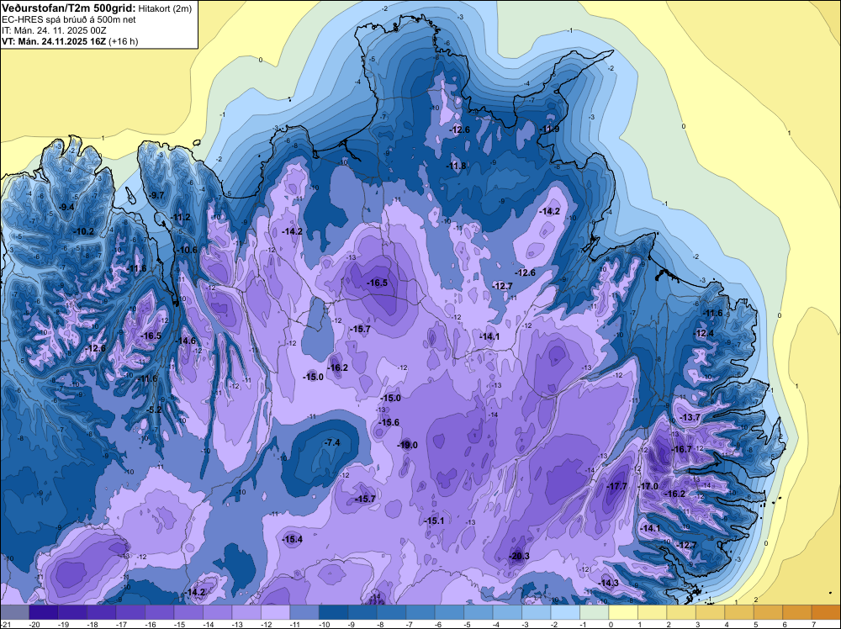Click the title text Veðurstofan/T2m 500grid
The image size is (841, 629).
coord(69,8)
